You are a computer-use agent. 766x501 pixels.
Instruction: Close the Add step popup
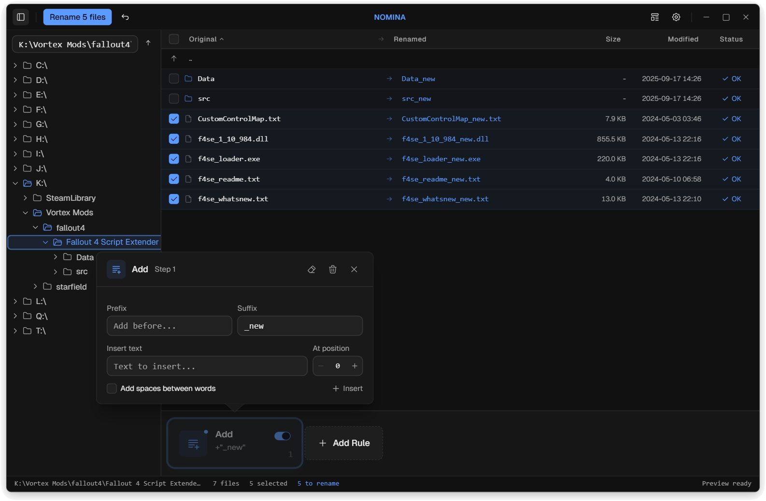(354, 269)
